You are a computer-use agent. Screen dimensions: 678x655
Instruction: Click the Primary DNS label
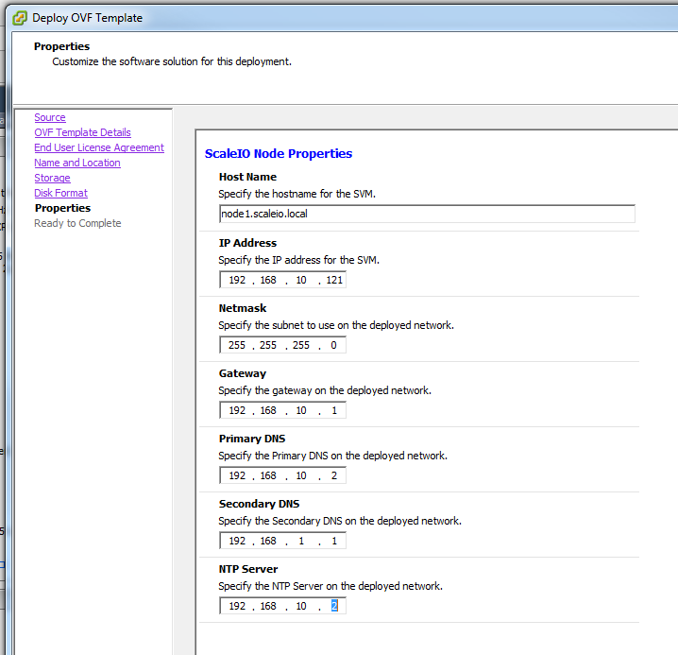[252, 439]
